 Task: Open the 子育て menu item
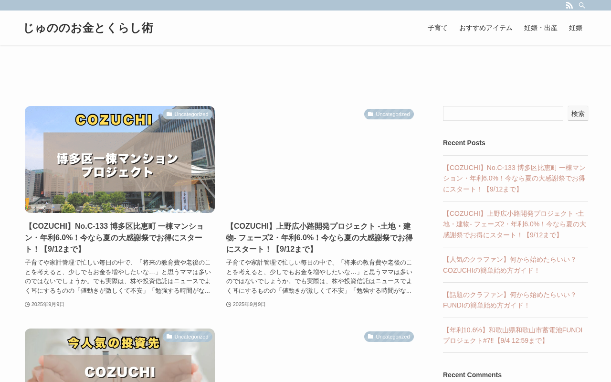click(x=438, y=28)
